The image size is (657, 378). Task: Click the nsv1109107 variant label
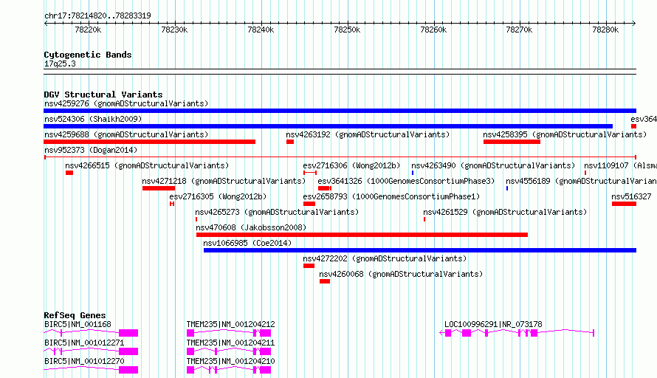[x=621, y=165]
